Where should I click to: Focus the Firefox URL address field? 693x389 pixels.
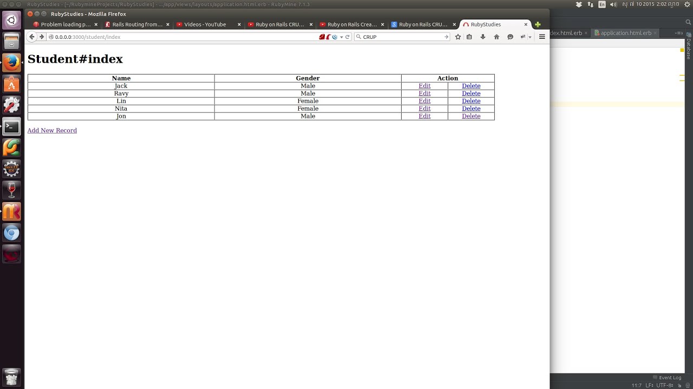point(184,37)
